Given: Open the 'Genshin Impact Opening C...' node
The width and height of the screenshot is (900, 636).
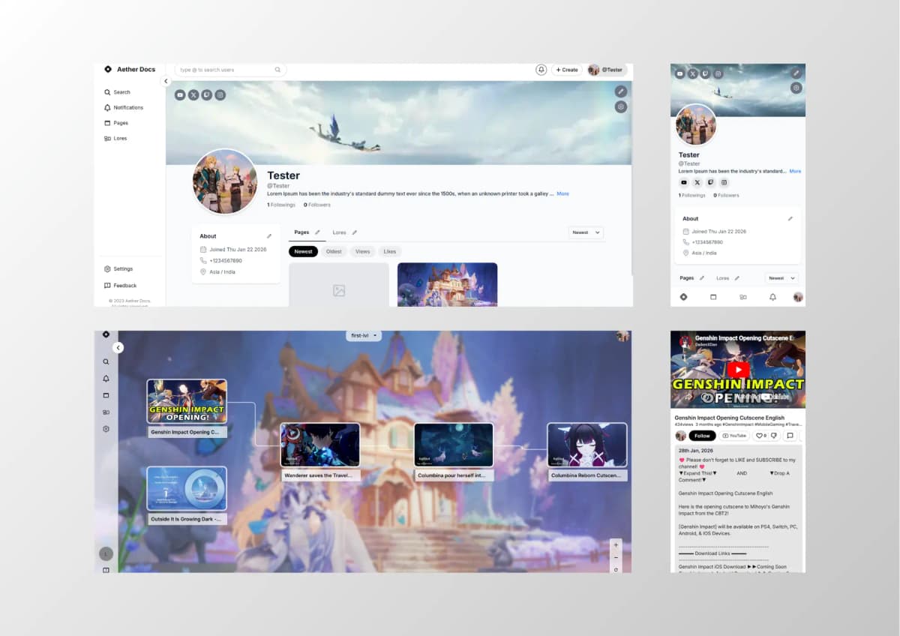Looking at the screenshot, I should pos(187,408).
